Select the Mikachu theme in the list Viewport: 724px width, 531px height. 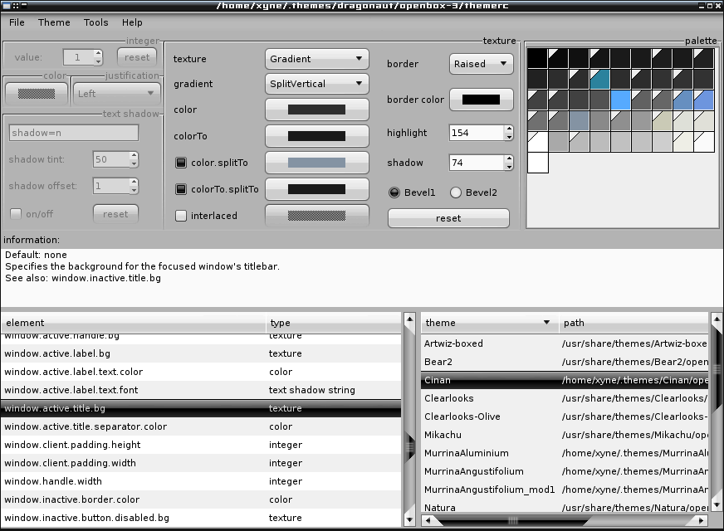tap(443, 435)
